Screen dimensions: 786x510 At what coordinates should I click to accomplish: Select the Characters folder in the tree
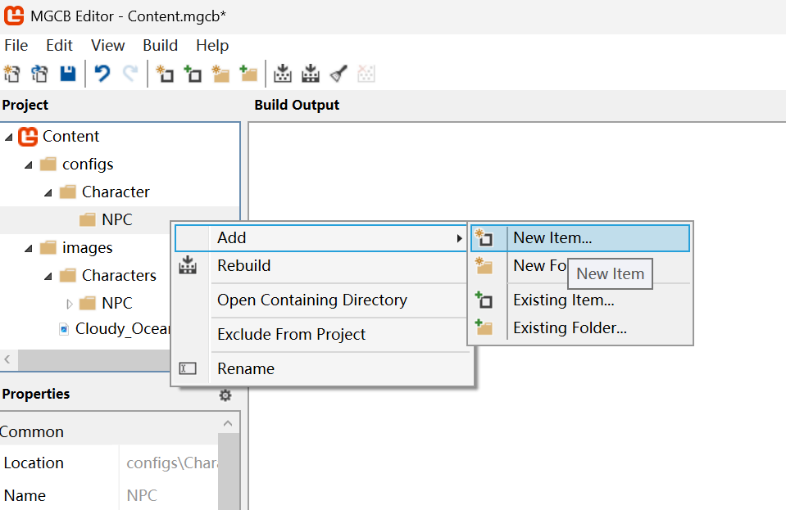(x=120, y=275)
